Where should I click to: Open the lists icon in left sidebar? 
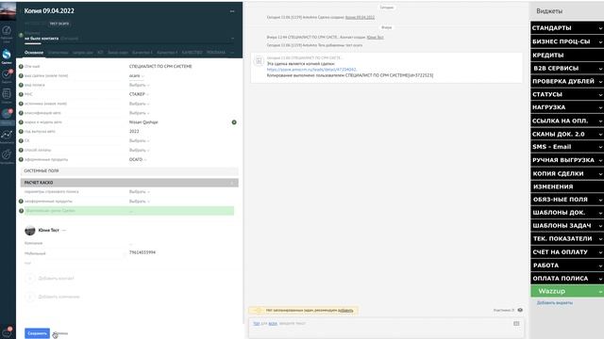click(7, 95)
